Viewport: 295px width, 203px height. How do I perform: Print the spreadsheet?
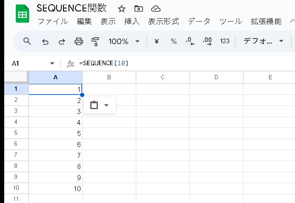[x=79, y=41]
